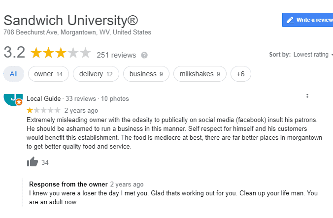Filter reviews by delivery keyword
The height and width of the screenshot is (218, 333).
(x=96, y=74)
